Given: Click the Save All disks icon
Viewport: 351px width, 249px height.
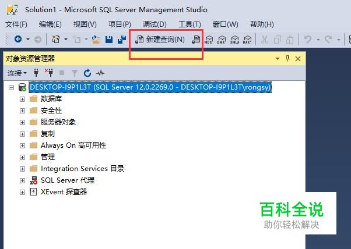Looking at the screenshot, I should coord(122,40).
